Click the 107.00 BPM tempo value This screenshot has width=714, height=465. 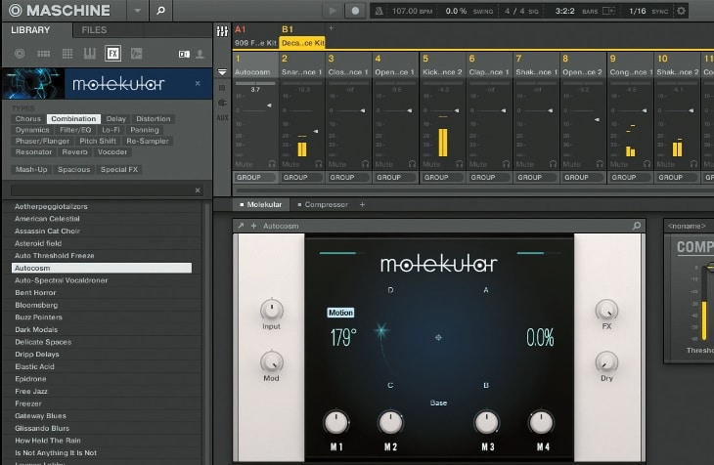(x=412, y=11)
